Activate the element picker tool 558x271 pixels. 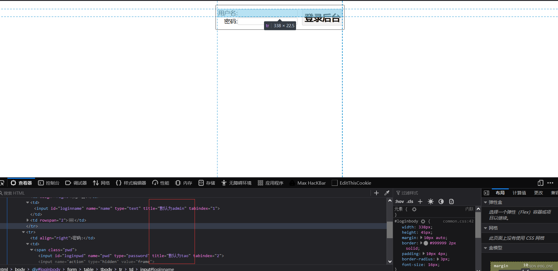[x=2, y=183]
